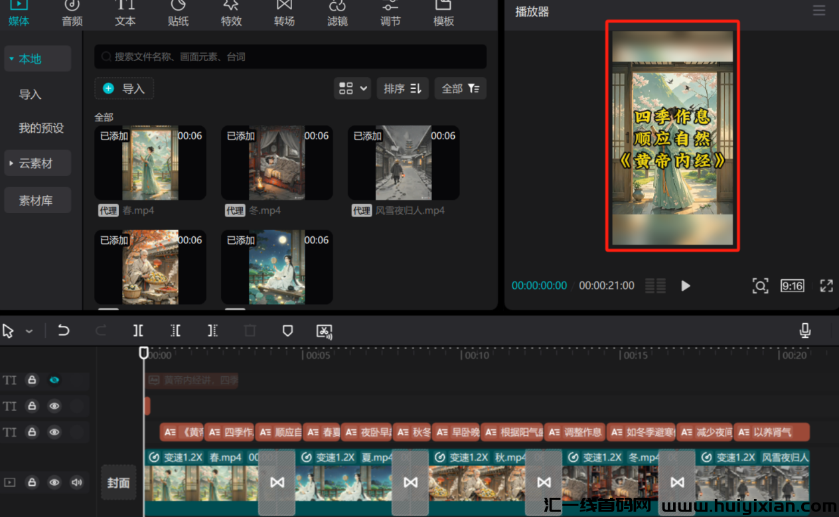Image resolution: width=839 pixels, height=517 pixels.
Task: Open the grid view mode dropdown
Action: click(352, 88)
